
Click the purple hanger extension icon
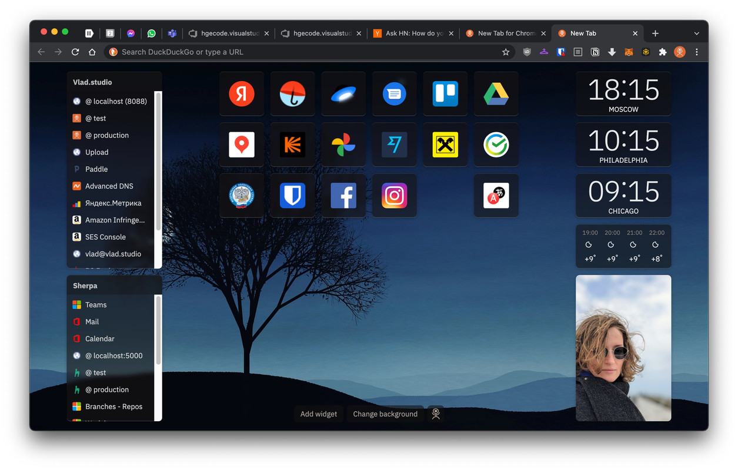click(544, 52)
